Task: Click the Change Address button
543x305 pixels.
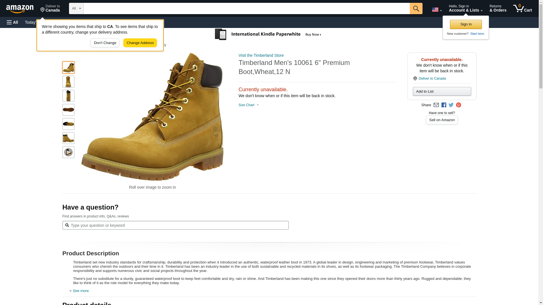Action: tap(140, 43)
